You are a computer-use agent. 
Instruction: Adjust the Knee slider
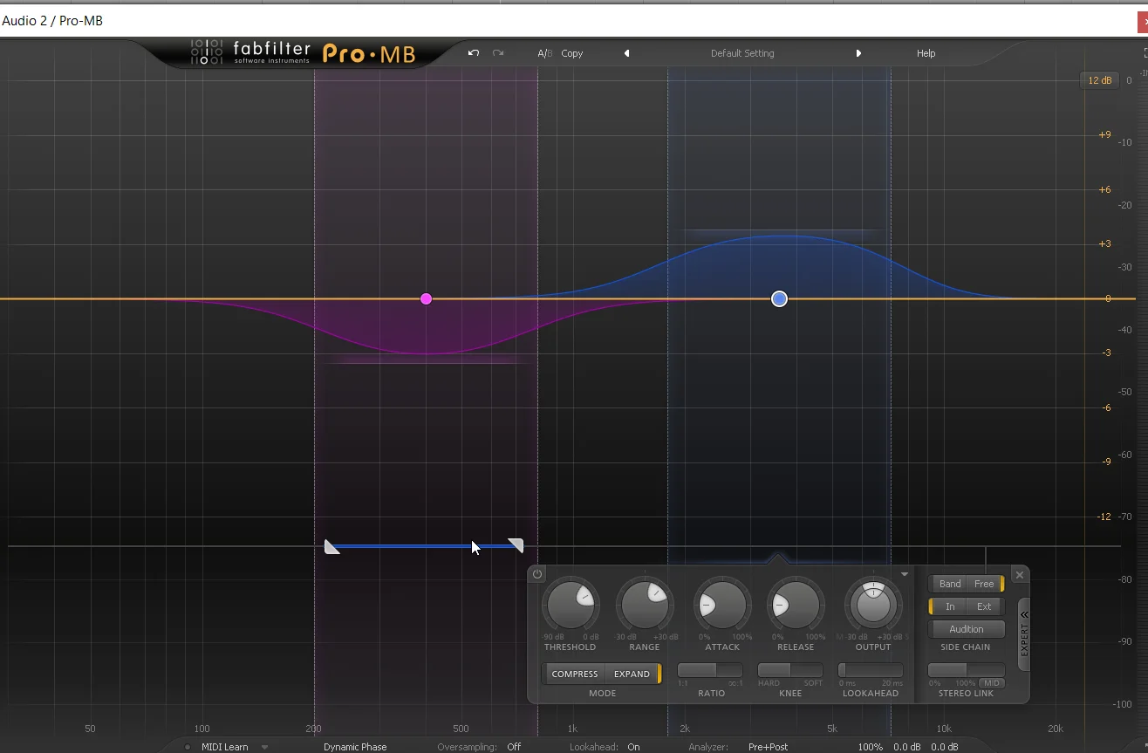pos(790,670)
